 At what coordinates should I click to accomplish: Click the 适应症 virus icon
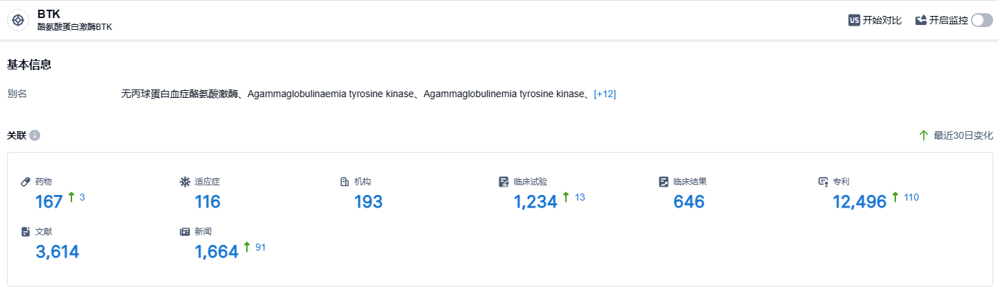click(185, 182)
